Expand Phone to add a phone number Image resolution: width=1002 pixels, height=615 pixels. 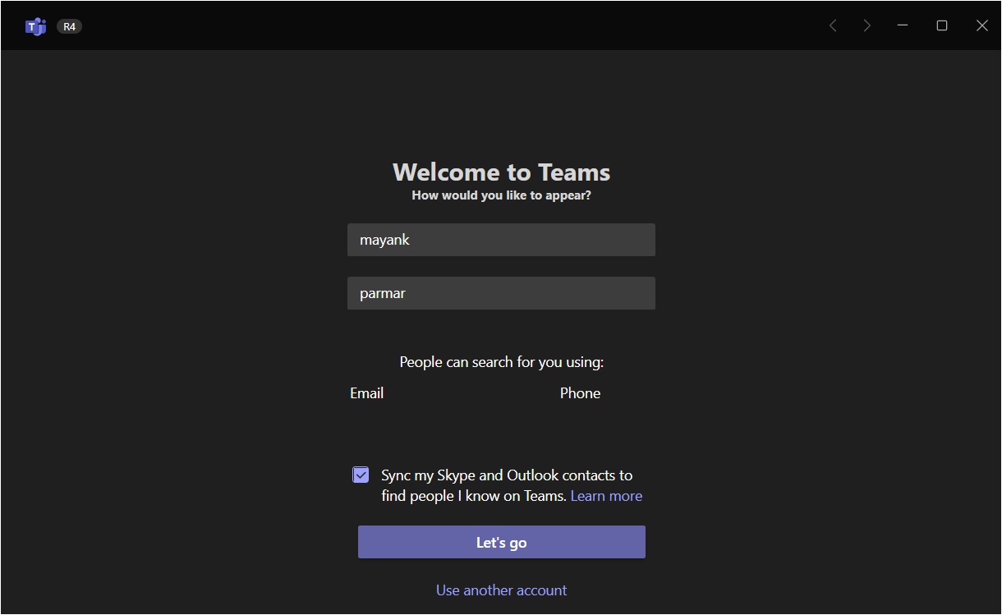click(580, 392)
